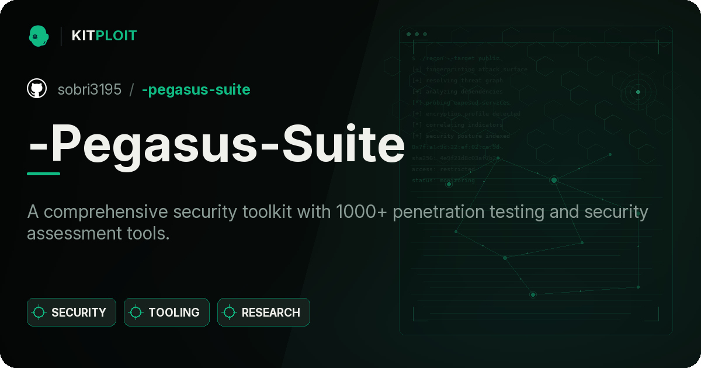Click the "access: restricted" terminal line
The image size is (701, 368).
pos(443,169)
